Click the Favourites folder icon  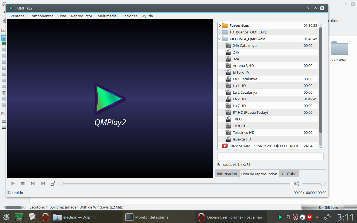pos(225,25)
